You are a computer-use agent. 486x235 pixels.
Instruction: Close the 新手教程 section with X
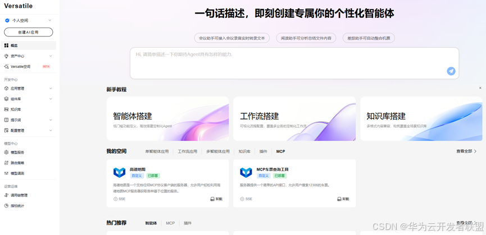(x=480, y=88)
